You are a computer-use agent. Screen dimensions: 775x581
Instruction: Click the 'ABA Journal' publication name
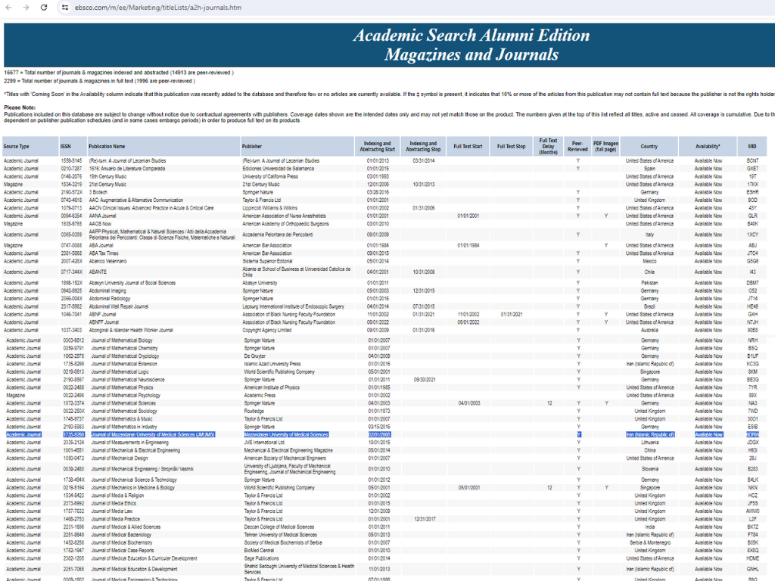[x=101, y=246]
